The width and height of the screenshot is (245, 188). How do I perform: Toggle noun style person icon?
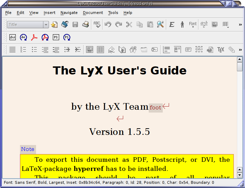[x=182, y=24]
